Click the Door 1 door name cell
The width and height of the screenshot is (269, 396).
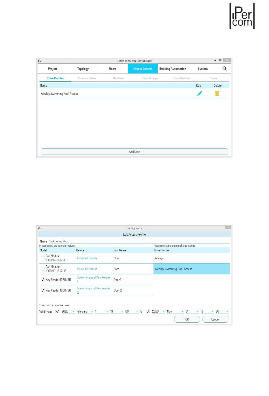(117, 280)
